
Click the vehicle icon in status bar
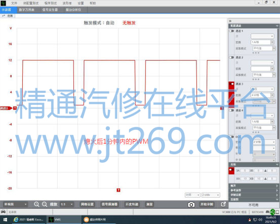click(3, 212)
